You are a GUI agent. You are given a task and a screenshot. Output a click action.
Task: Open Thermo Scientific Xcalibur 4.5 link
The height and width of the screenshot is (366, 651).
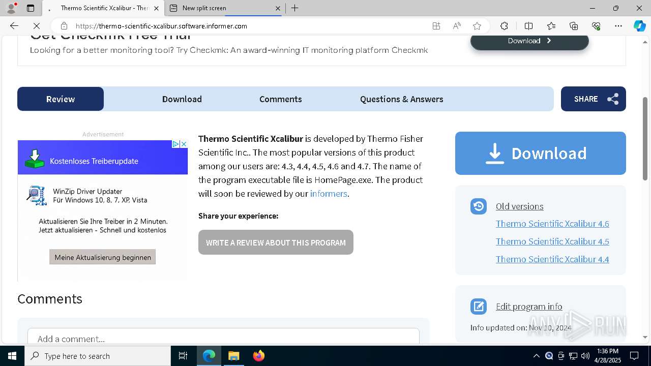tap(552, 241)
